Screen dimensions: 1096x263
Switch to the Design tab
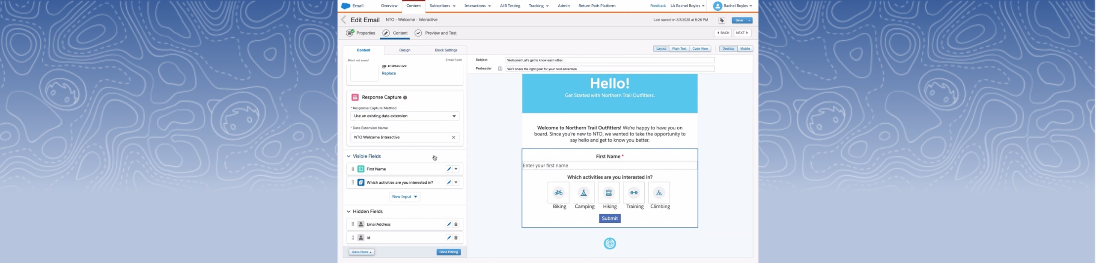tap(405, 51)
